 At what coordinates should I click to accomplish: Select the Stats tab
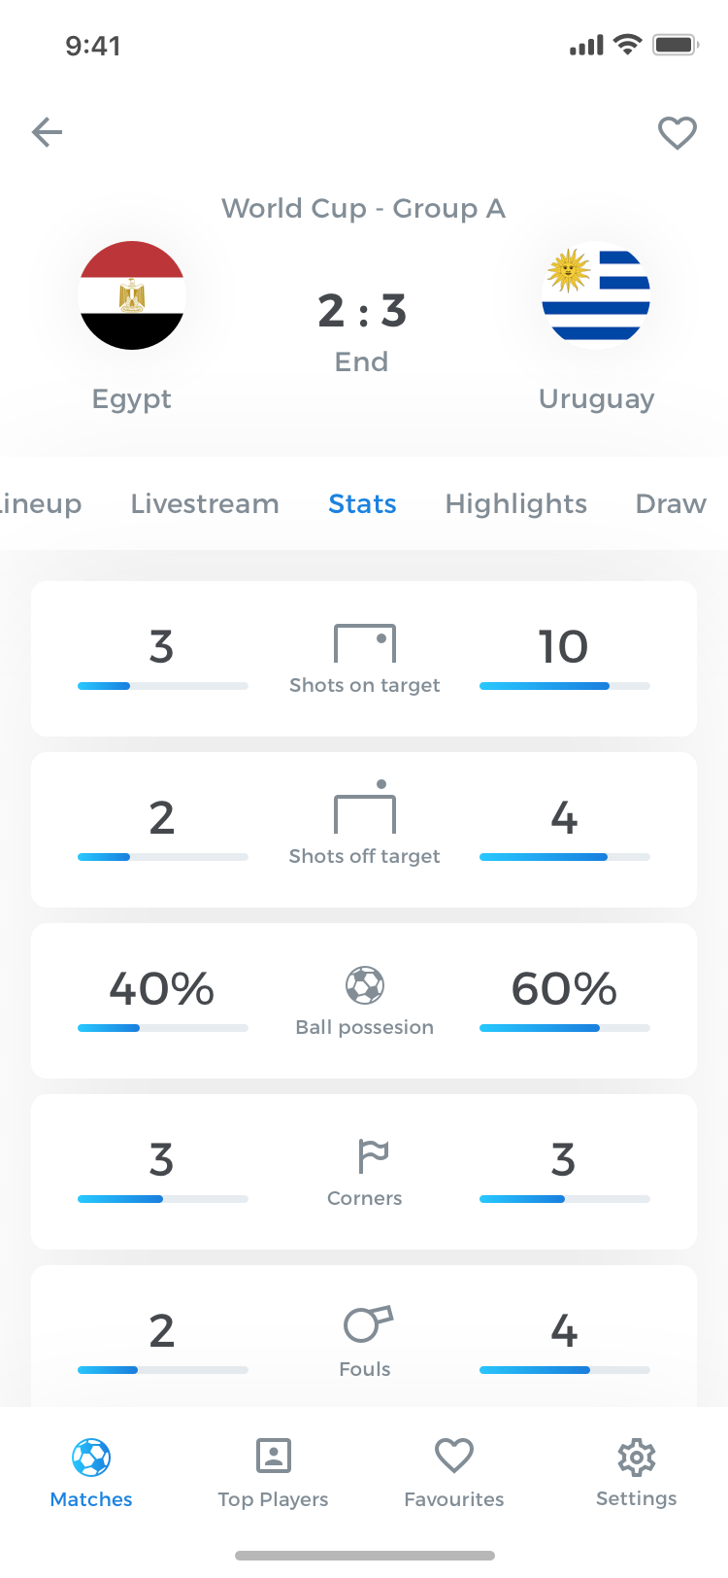pos(362,503)
